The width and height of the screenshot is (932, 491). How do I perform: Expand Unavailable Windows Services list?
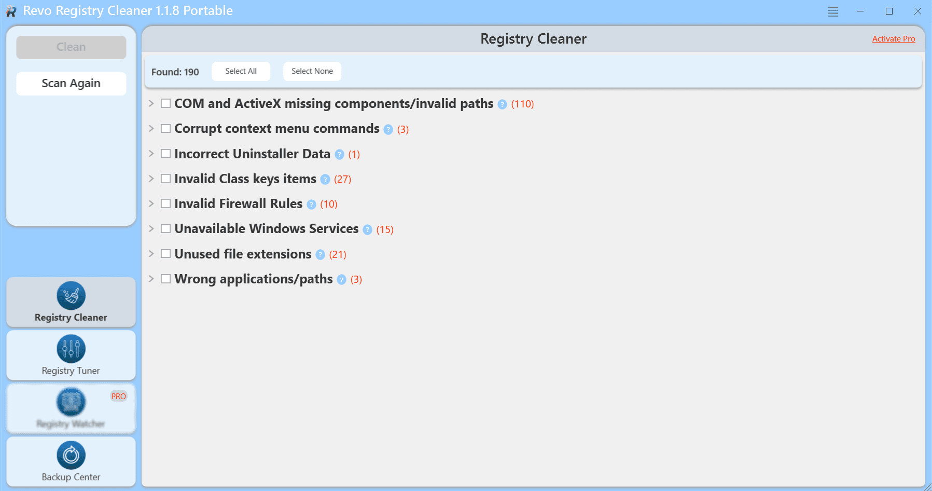click(x=151, y=228)
